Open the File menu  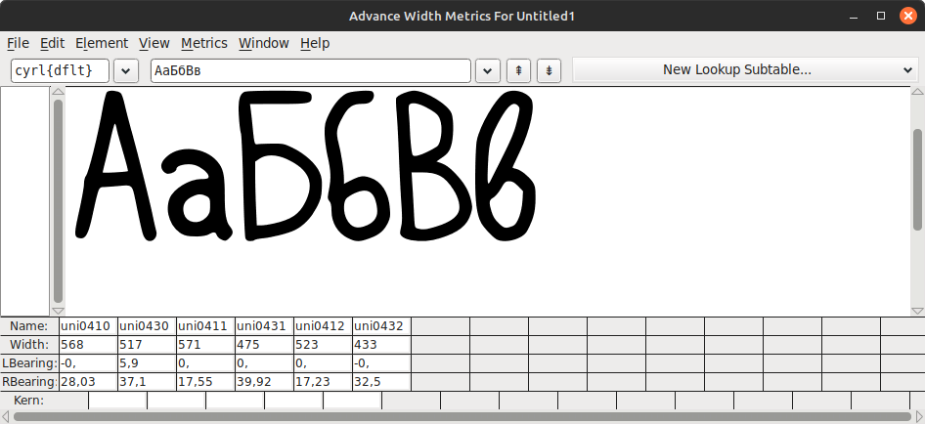18,43
